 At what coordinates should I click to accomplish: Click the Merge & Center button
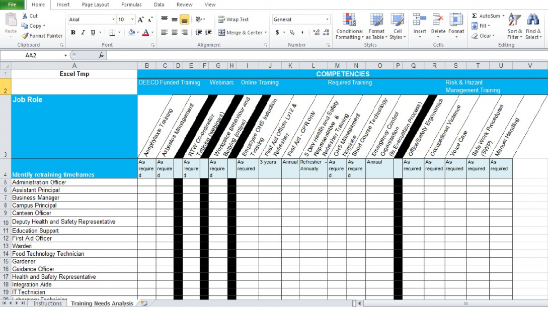[241, 33]
